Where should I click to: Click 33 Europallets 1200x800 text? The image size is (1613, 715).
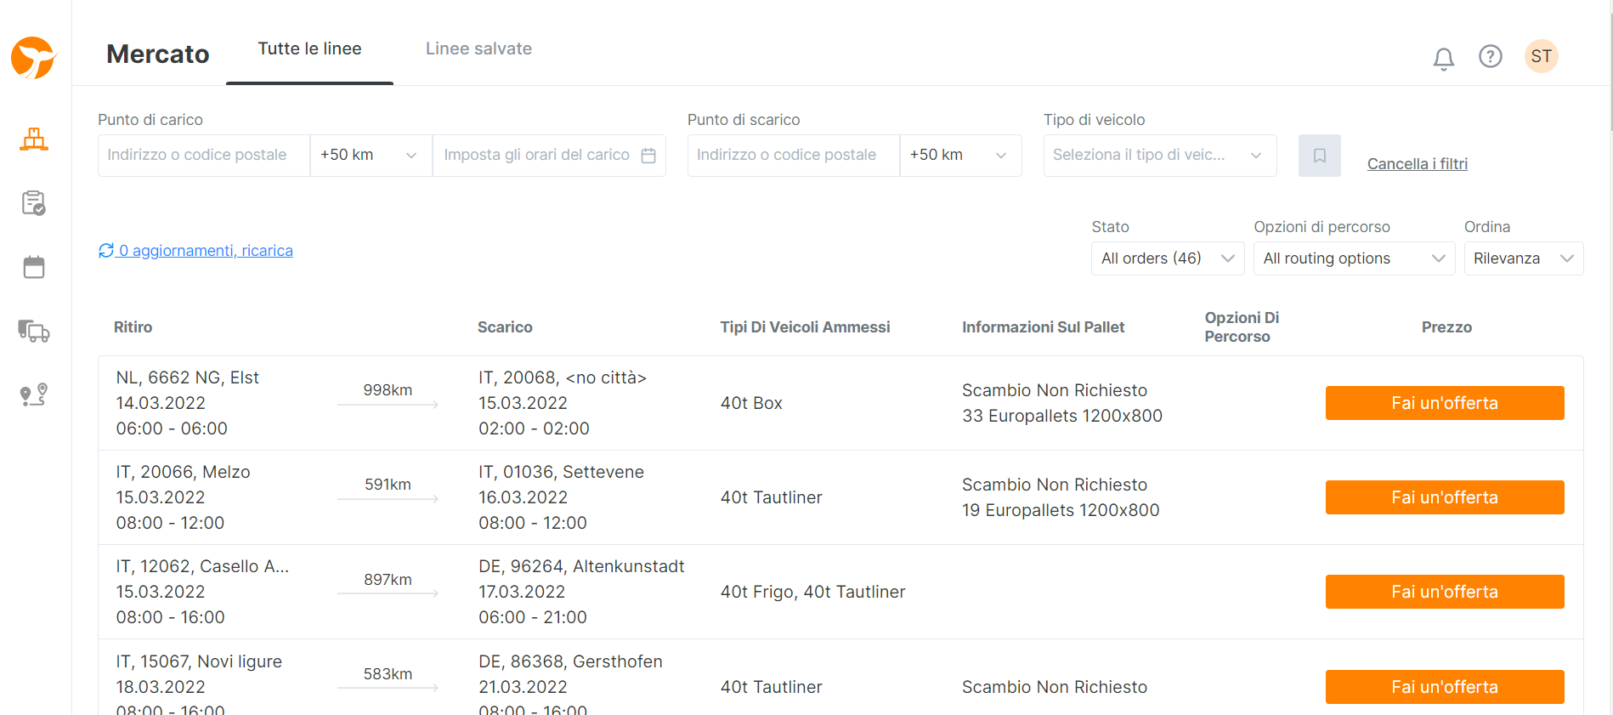point(1062,416)
